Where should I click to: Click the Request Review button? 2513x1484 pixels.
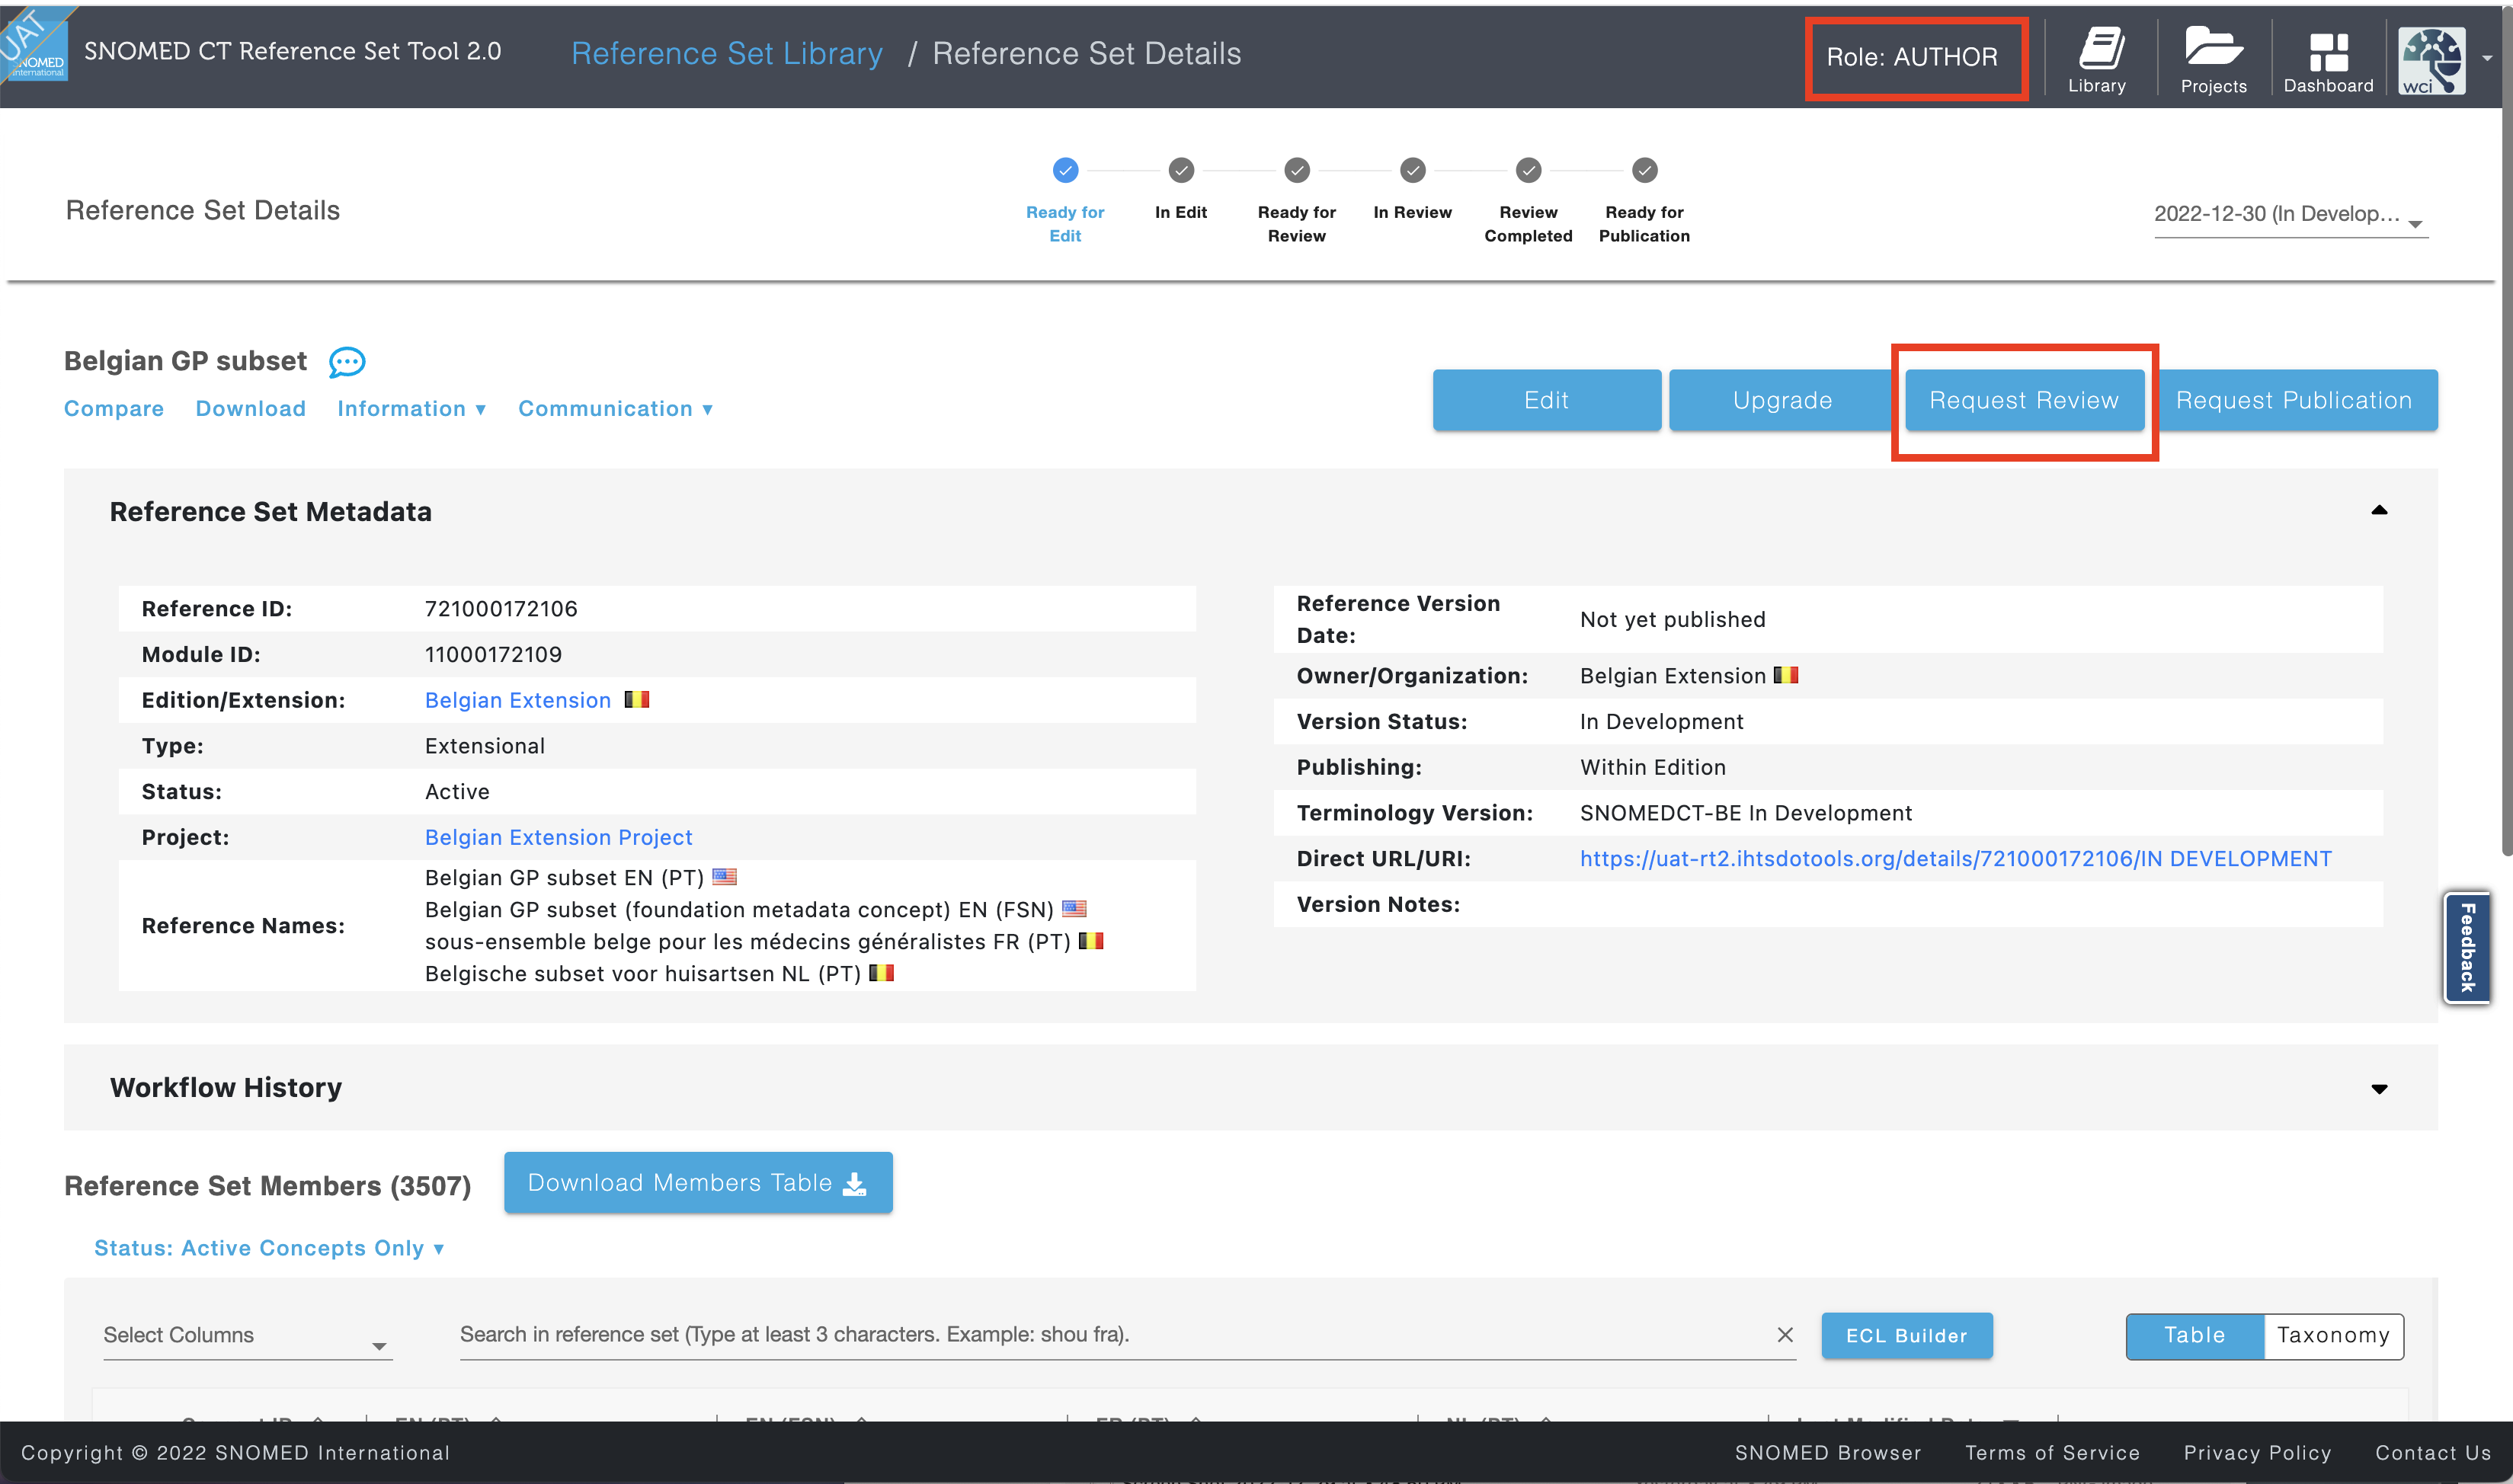pyautogui.click(x=2024, y=400)
